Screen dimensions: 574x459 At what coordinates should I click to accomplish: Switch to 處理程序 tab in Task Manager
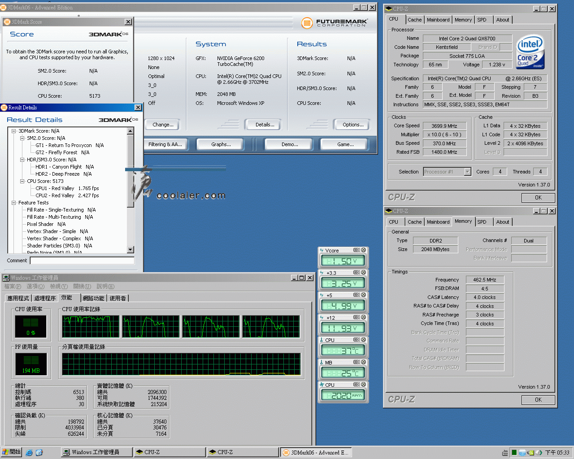click(x=45, y=298)
